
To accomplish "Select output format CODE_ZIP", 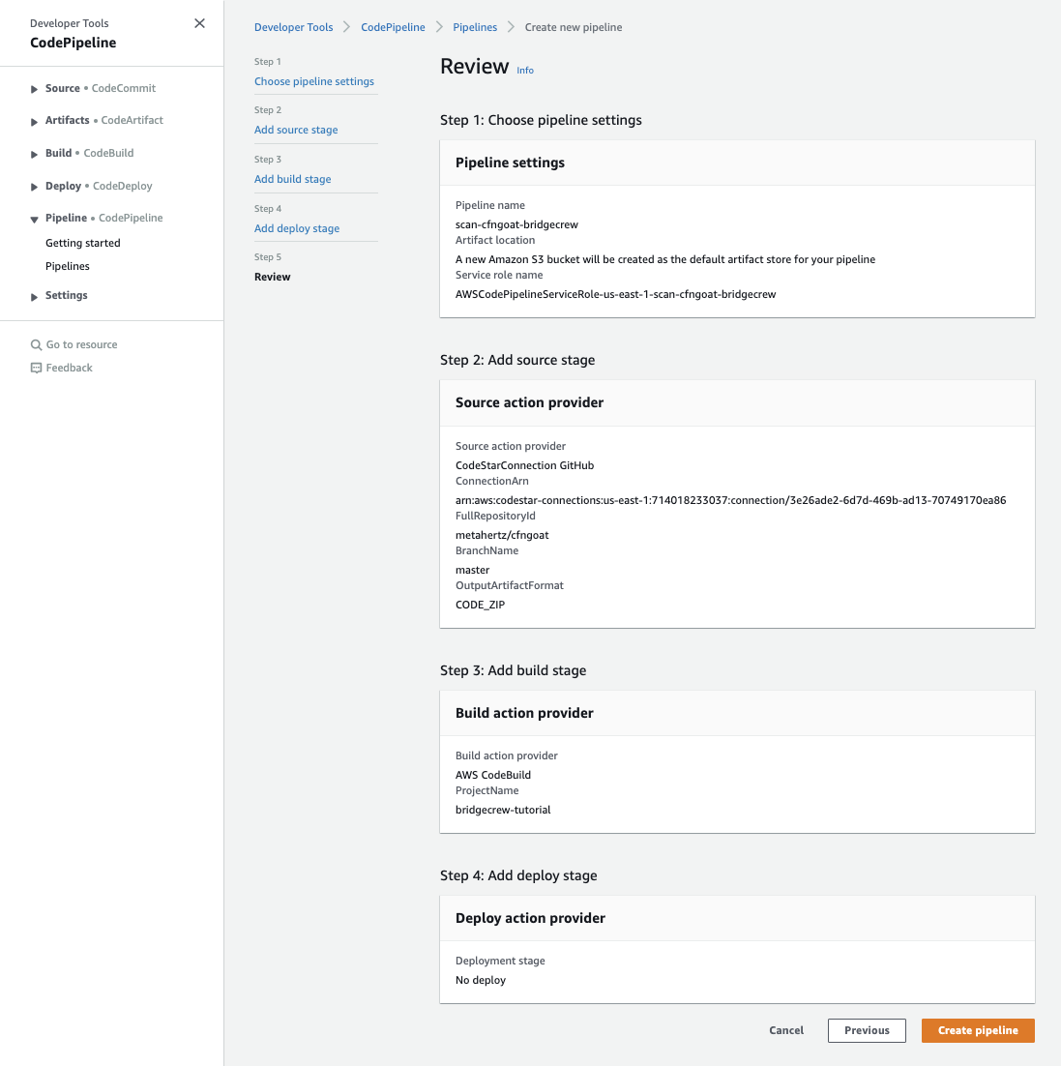I will click(x=480, y=605).
